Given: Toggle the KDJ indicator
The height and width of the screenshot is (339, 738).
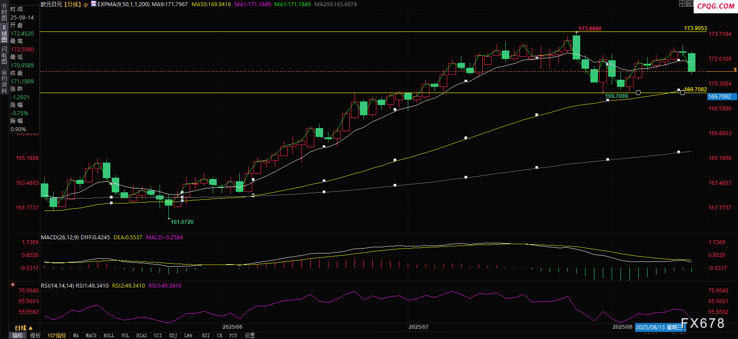Looking at the screenshot, I should click(173, 335).
